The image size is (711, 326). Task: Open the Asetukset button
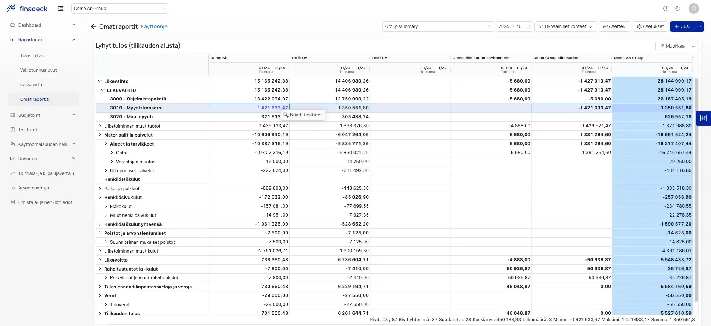tap(650, 26)
